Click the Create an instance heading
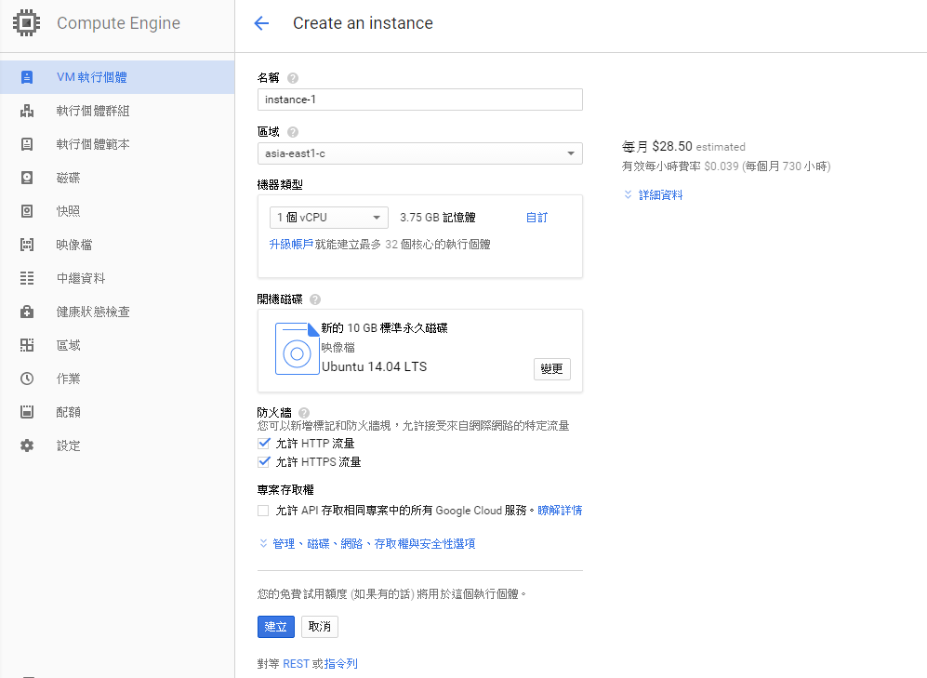The image size is (927, 678). [363, 23]
